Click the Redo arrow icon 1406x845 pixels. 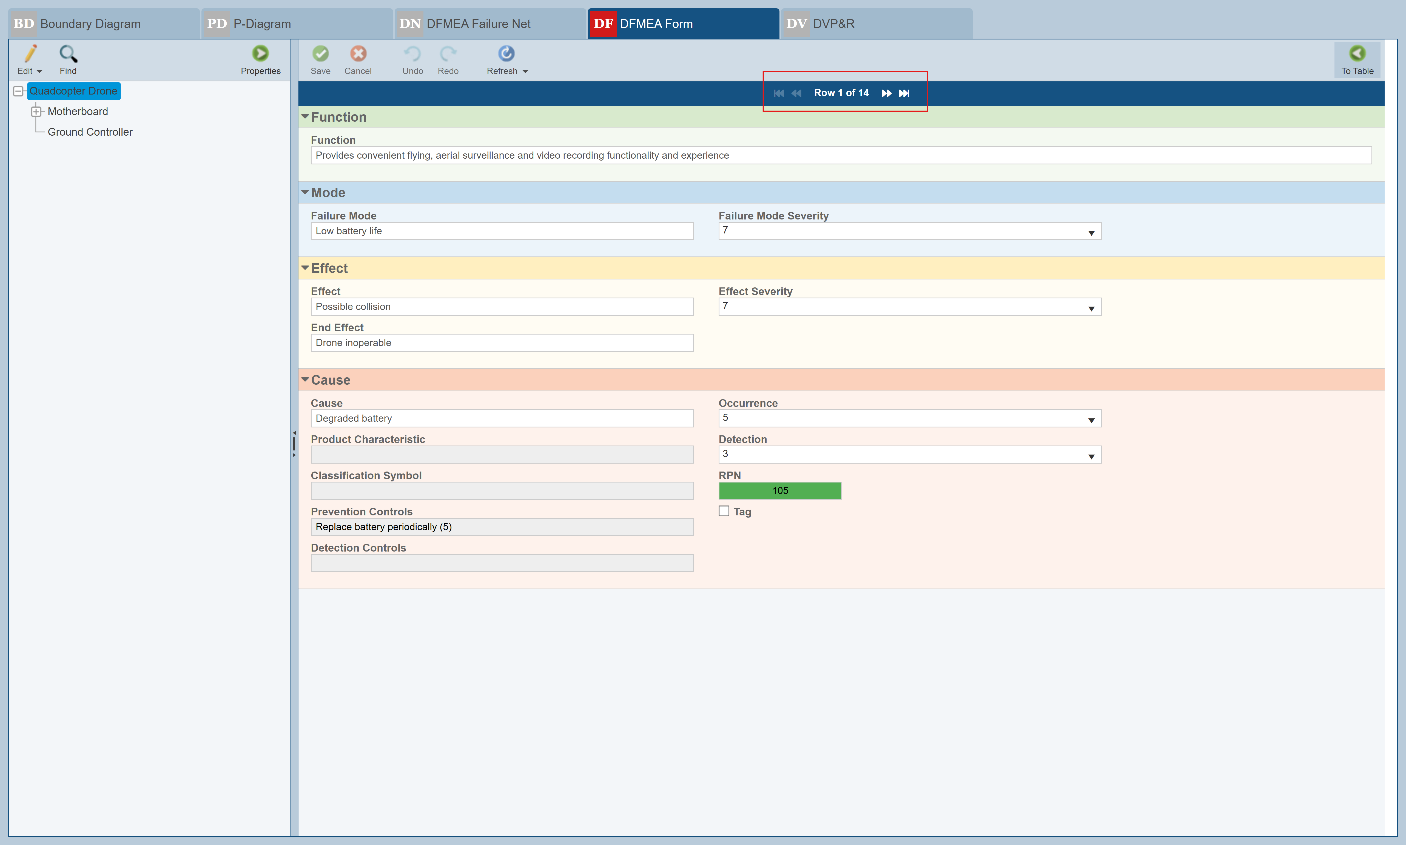tap(448, 54)
